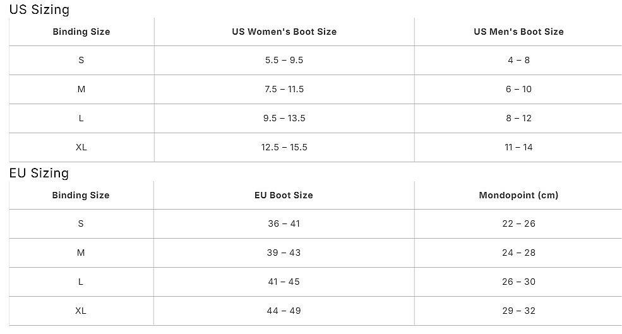The image size is (622, 334).
Task: Click the 12.5 – 15.5 women's size cell
Action: [x=284, y=147]
